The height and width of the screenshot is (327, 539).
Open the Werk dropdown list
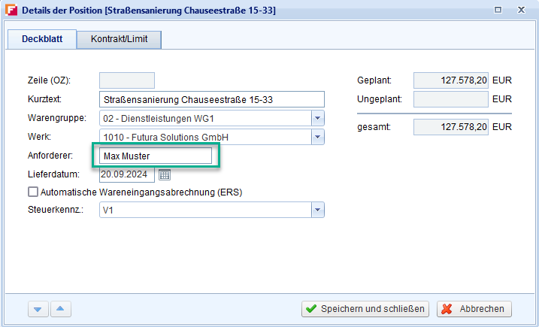(x=317, y=137)
